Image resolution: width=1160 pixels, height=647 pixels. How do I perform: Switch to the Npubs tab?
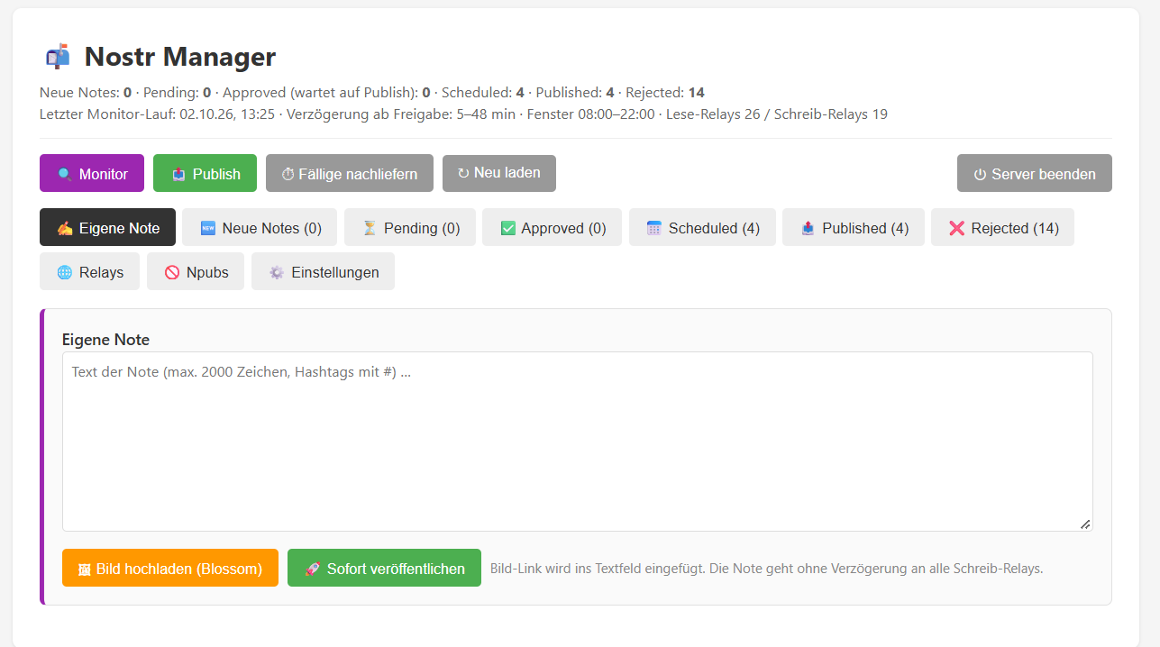pos(196,271)
